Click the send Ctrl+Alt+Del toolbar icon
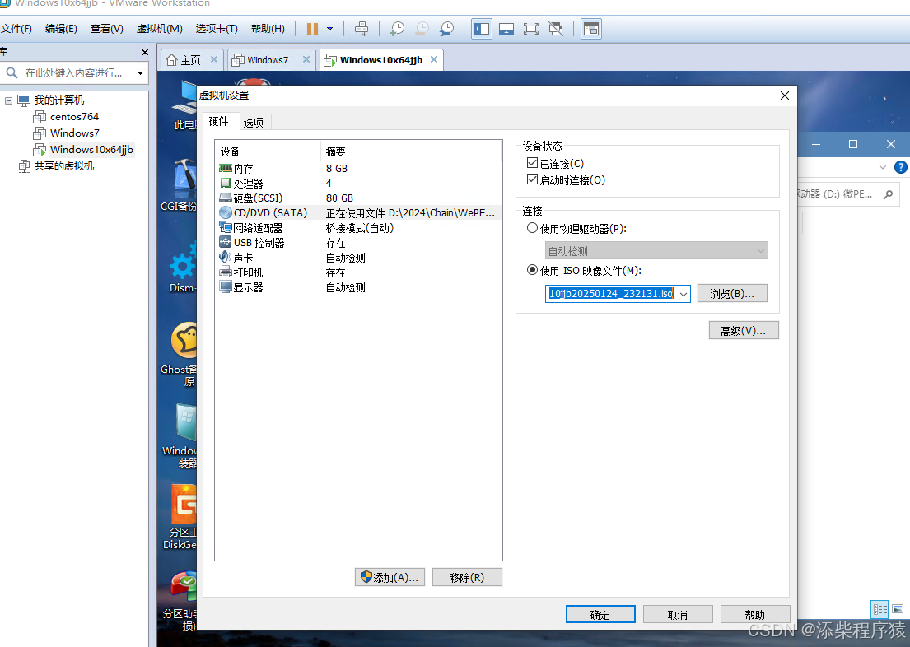The height and width of the screenshot is (647, 910). (x=362, y=29)
